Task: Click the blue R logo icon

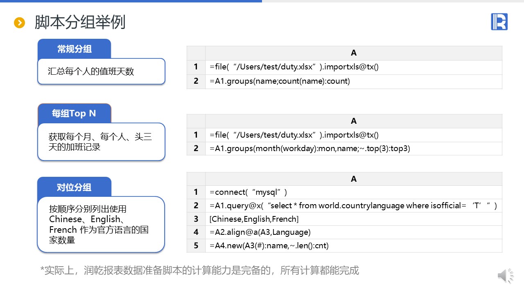Action: (x=499, y=22)
